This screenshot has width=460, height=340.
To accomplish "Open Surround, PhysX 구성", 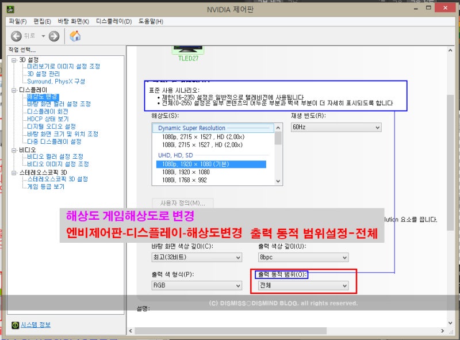I will (56, 81).
